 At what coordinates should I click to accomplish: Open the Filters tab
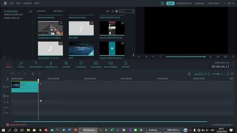pos(66,65)
